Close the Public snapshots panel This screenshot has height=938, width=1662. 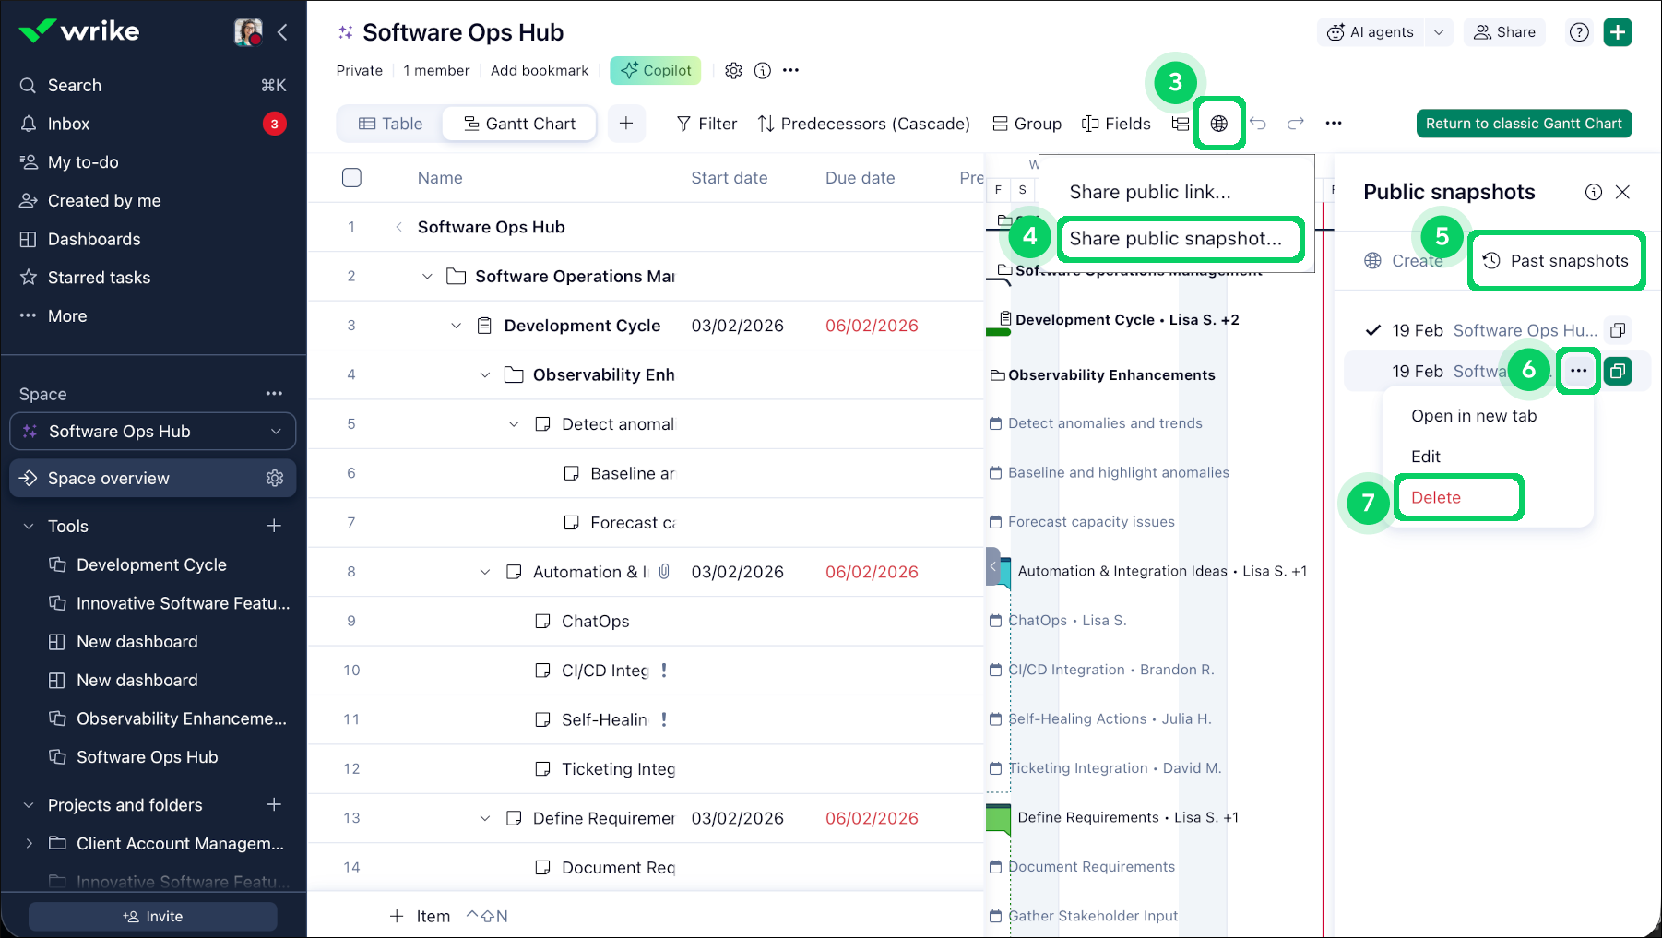pos(1623,192)
